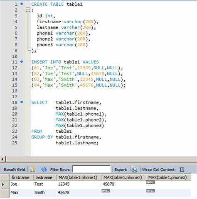Focus the Filter Rows input field

coord(91,169)
